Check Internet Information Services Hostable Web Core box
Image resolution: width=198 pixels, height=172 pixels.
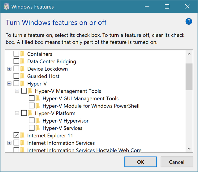(x=16, y=150)
